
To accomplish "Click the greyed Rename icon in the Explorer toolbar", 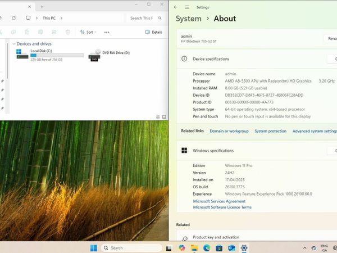I will tap(40, 32).
